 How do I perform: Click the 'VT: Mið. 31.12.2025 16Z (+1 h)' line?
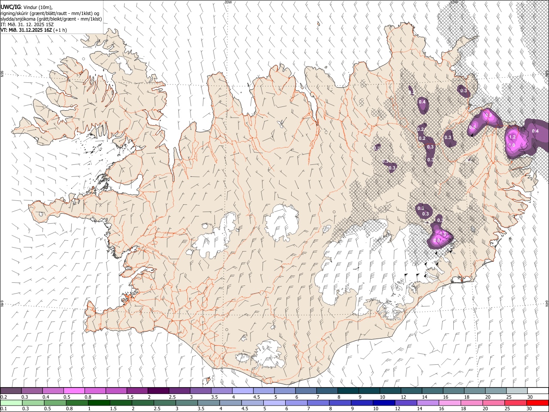33,30
